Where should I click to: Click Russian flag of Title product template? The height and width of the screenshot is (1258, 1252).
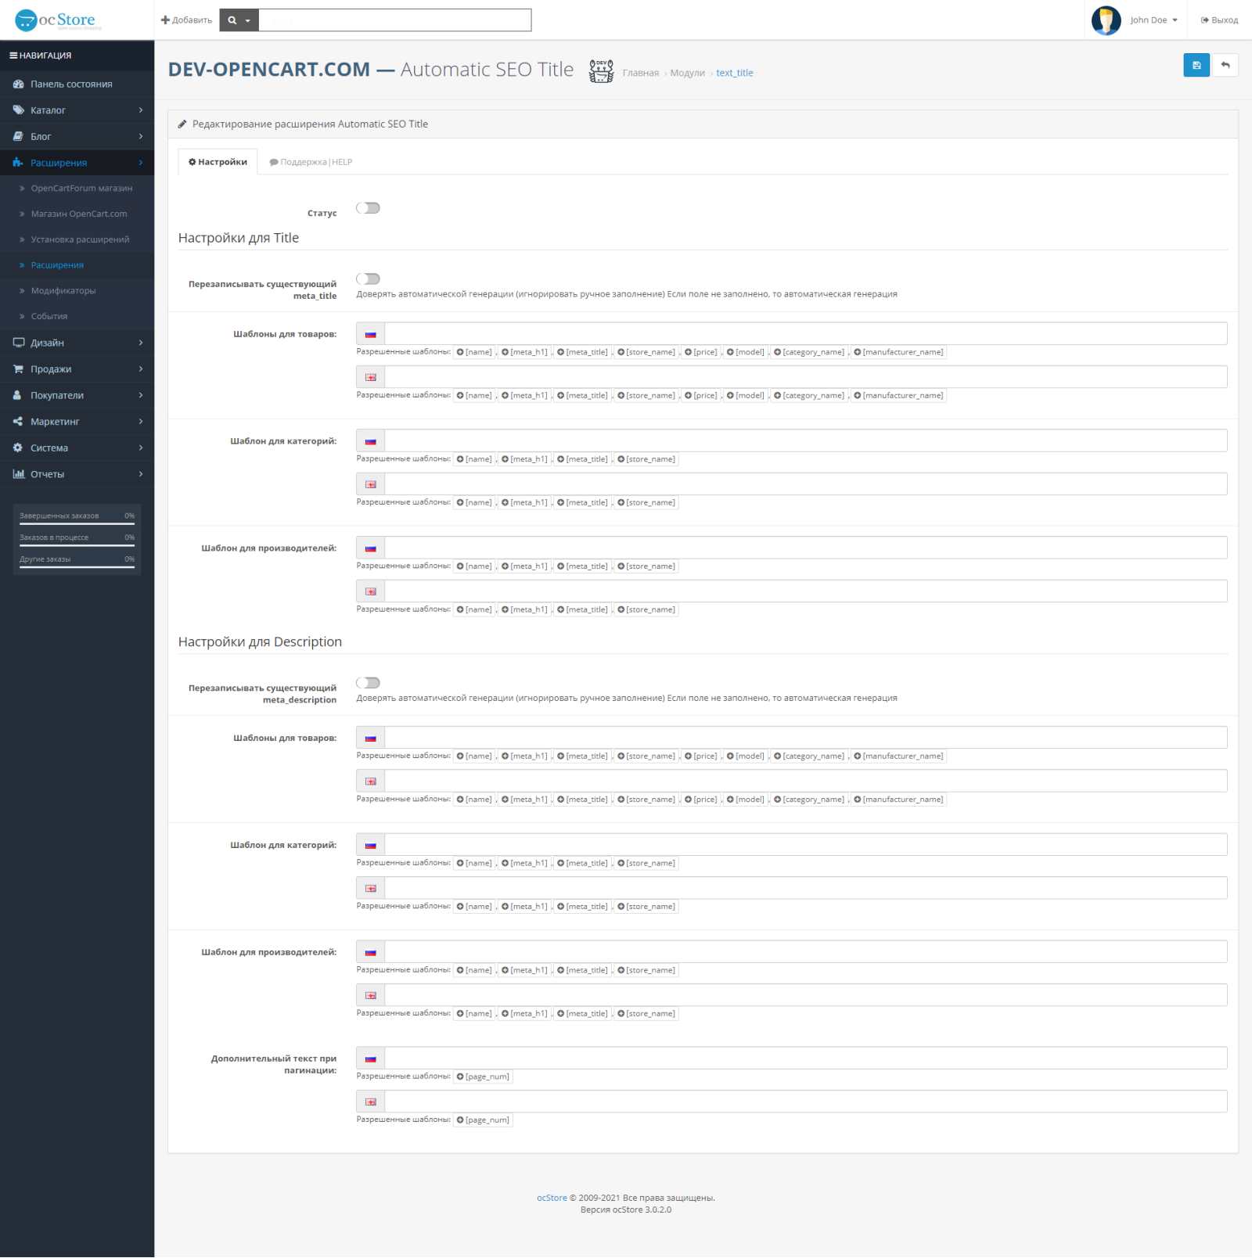[x=371, y=334]
